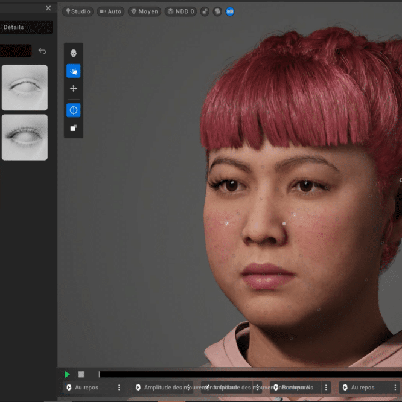Toggle the blue symmetry circle button
Viewport: 402px width, 402px height.
point(74,110)
